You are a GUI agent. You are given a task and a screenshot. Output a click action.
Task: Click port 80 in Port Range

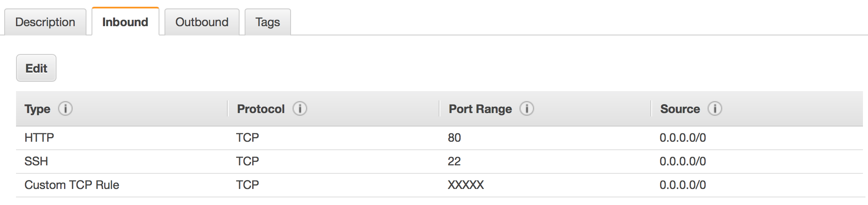(x=454, y=138)
